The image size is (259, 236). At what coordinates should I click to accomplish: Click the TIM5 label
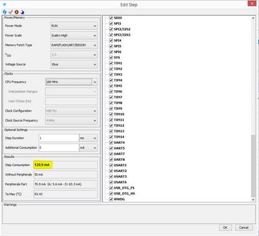(x=118, y=86)
